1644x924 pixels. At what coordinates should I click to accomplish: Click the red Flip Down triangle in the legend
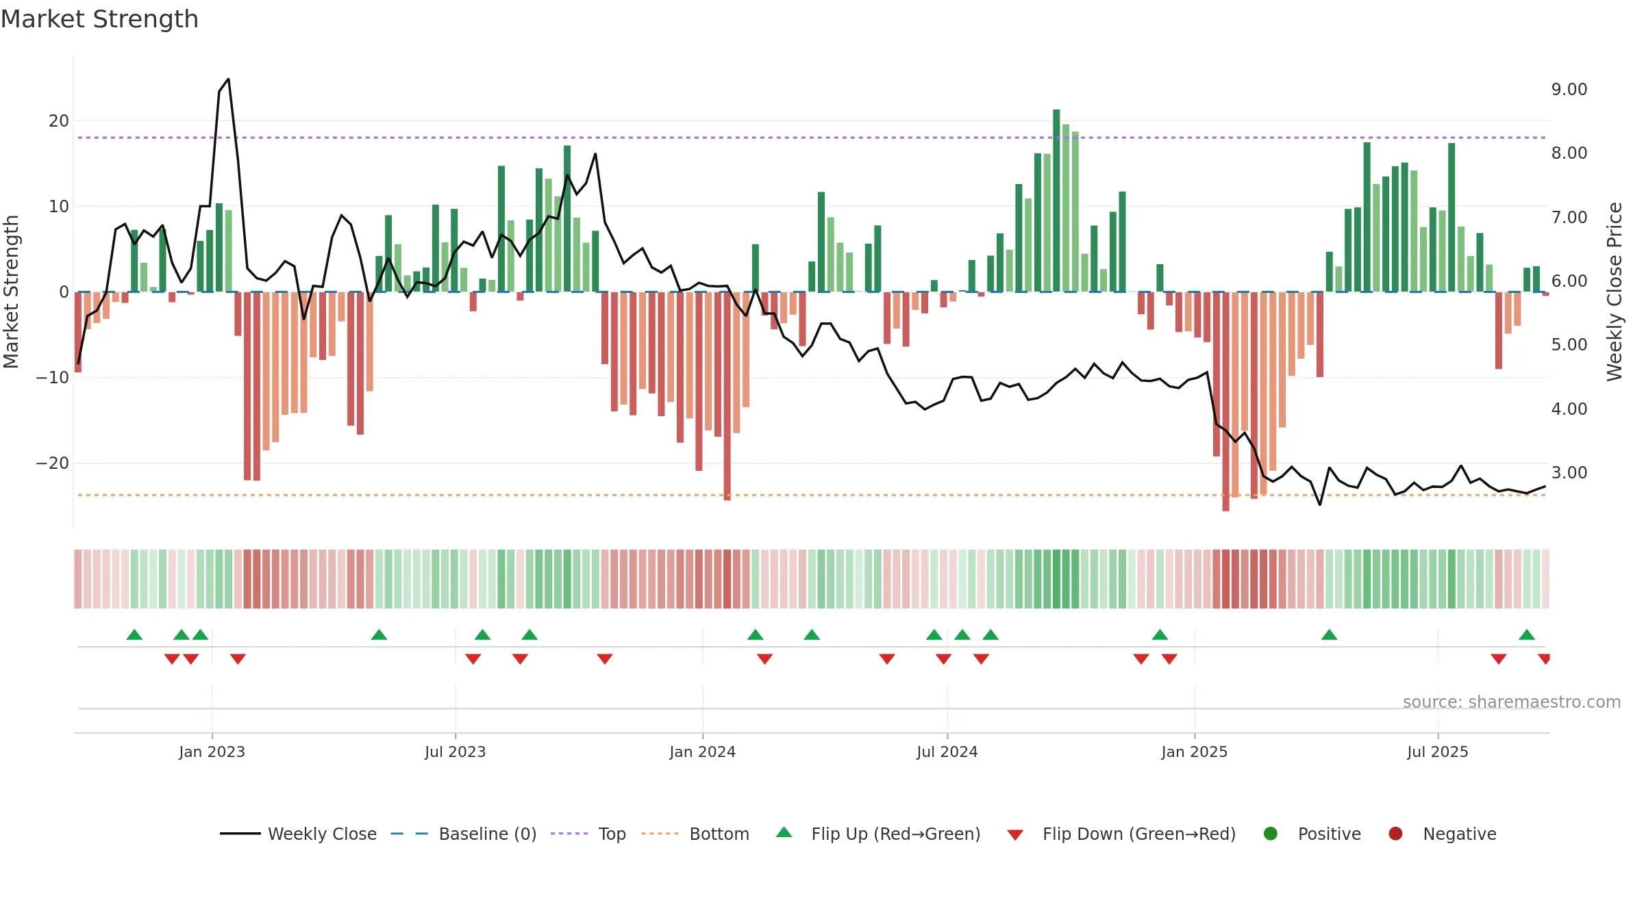tap(1016, 834)
